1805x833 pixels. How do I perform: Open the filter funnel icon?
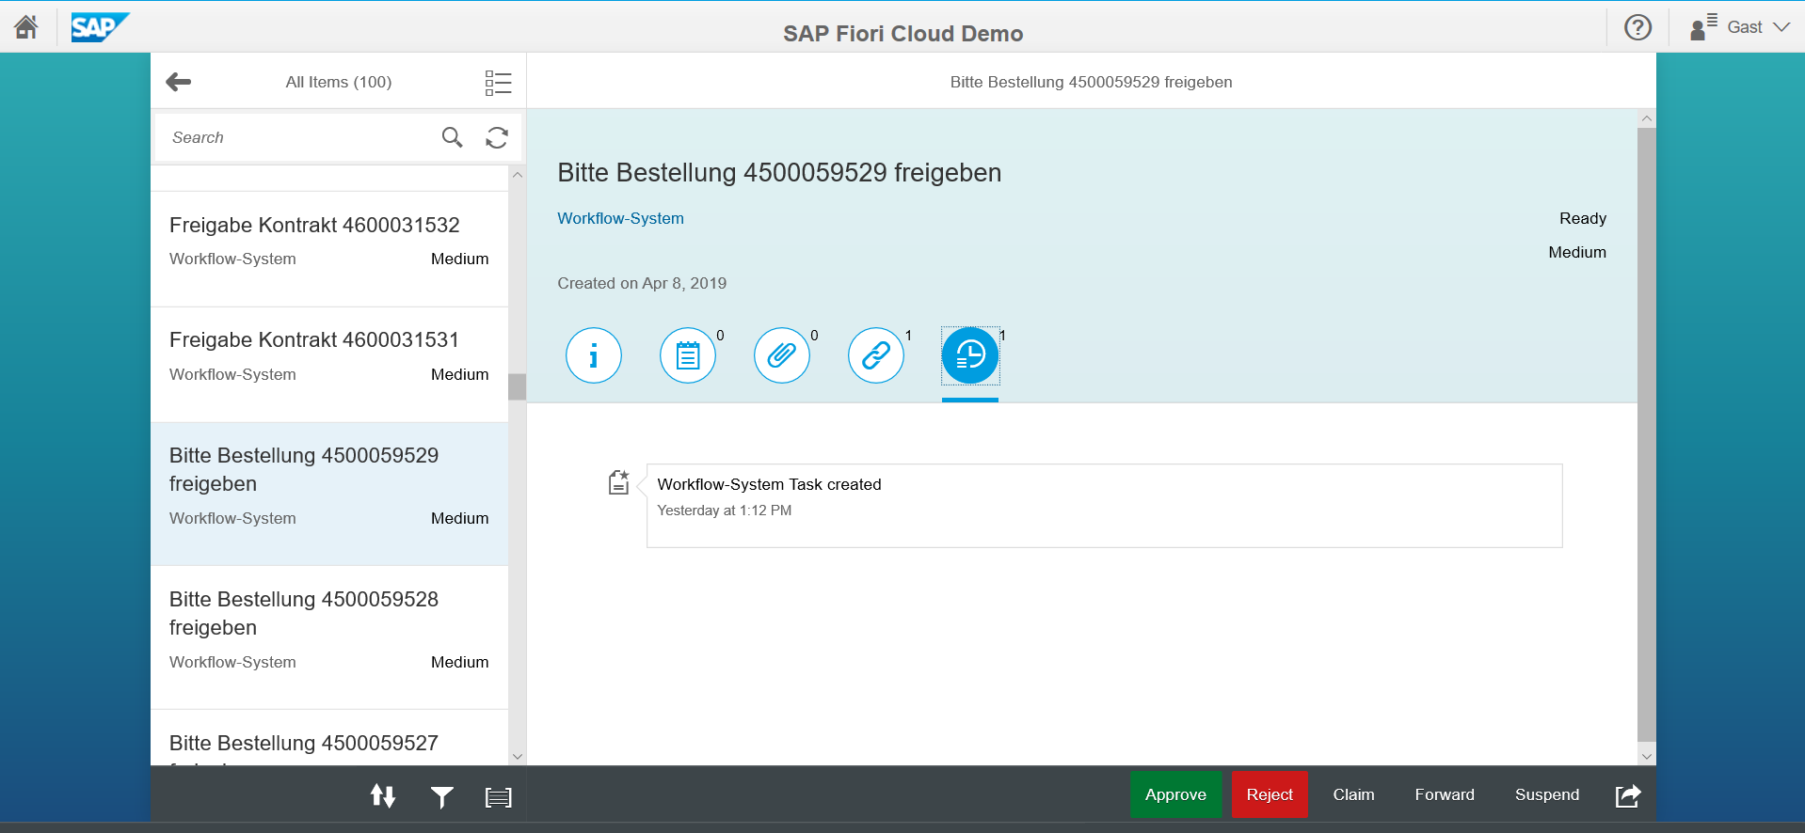pyautogui.click(x=441, y=797)
